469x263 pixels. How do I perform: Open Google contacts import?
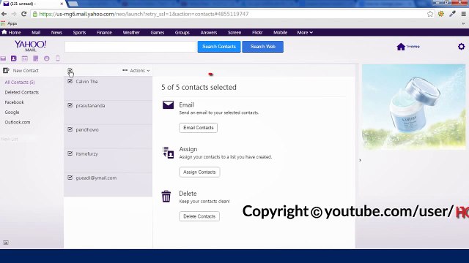tap(12, 112)
